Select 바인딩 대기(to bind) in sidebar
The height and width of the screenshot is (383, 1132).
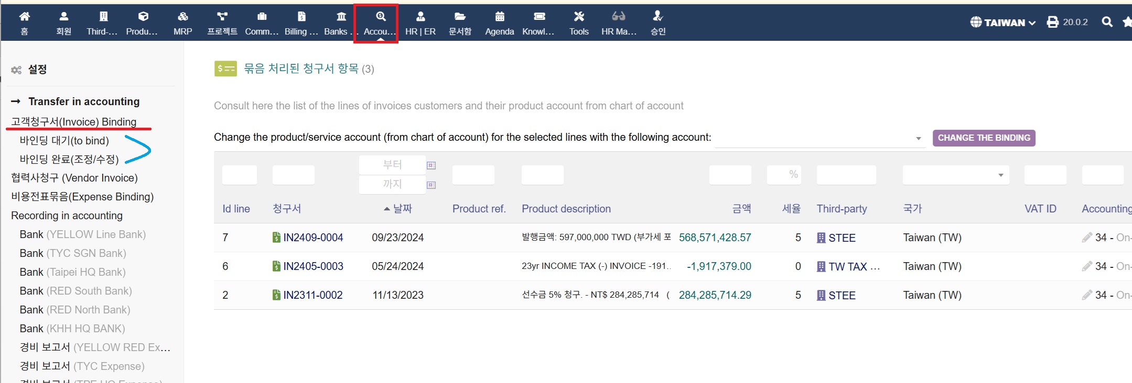(x=64, y=141)
